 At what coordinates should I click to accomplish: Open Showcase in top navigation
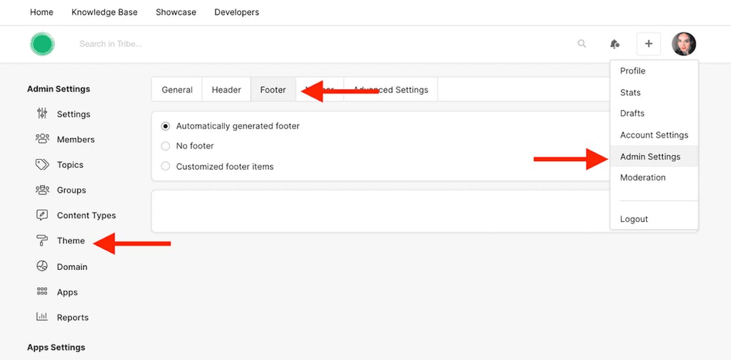click(x=176, y=12)
